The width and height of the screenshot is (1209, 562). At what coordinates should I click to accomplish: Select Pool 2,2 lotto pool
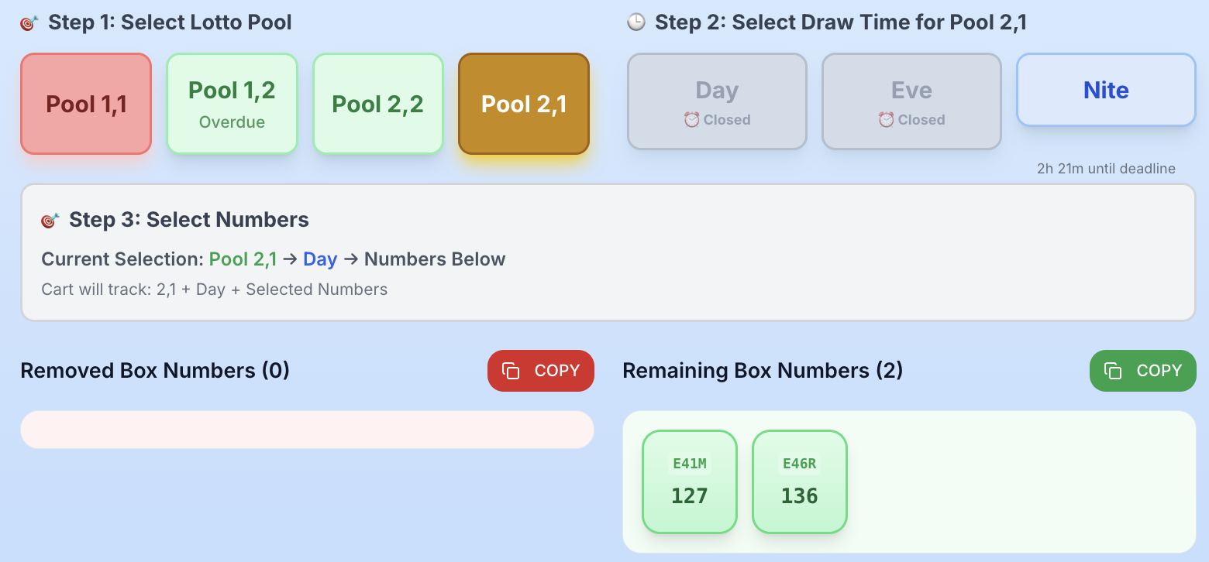378,104
